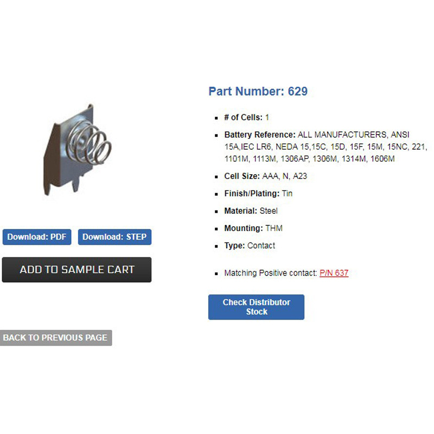Go back via BACK TO PREVIOUS PAGE

coord(55,337)
